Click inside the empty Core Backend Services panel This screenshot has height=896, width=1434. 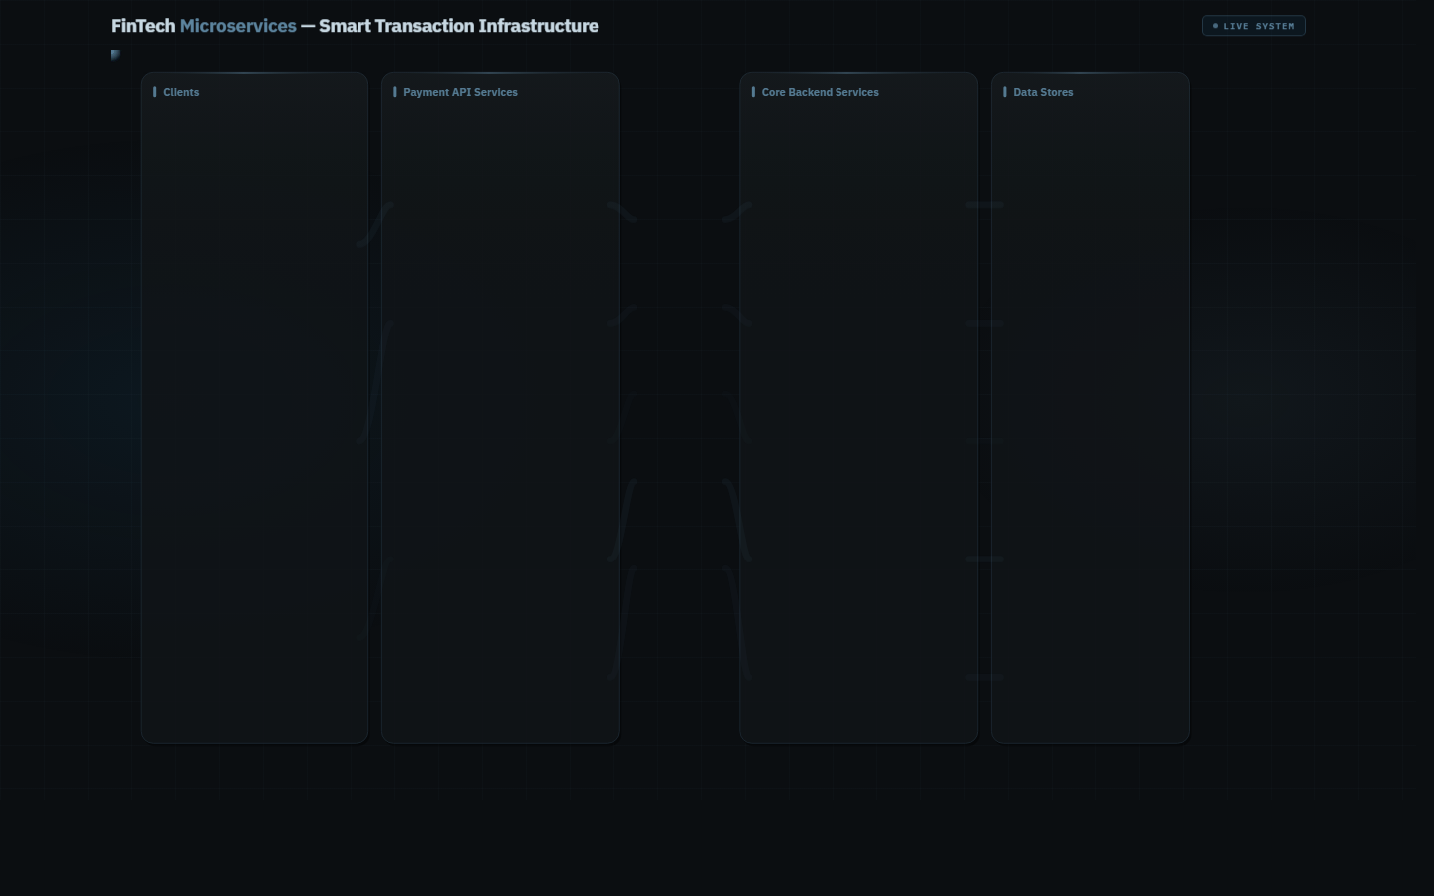point(857,418)
